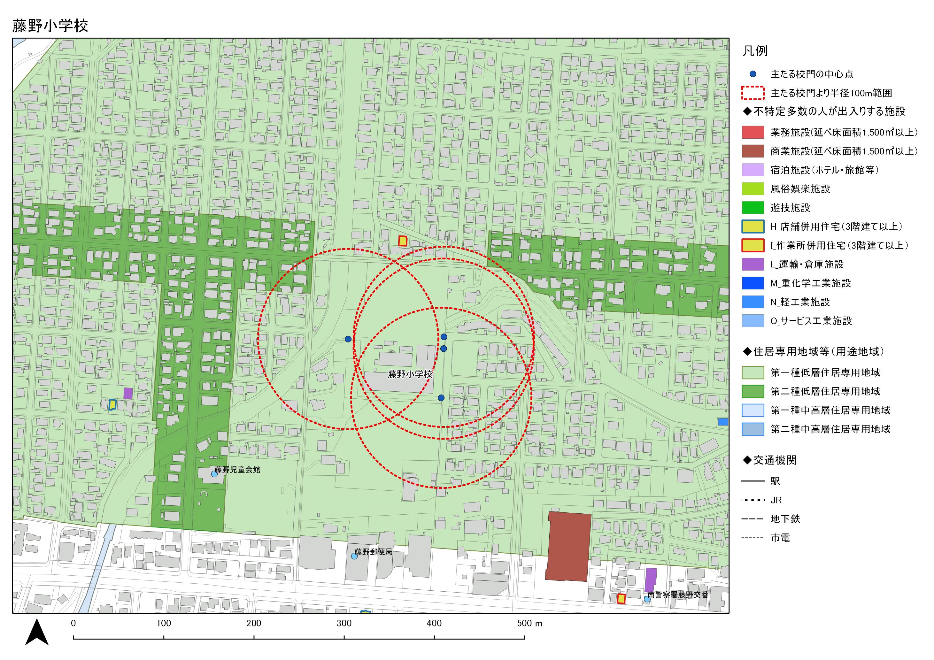Click the 100 scale bar label
The image size is (934, 660).
pyautogui.click(x=164, y=623)
